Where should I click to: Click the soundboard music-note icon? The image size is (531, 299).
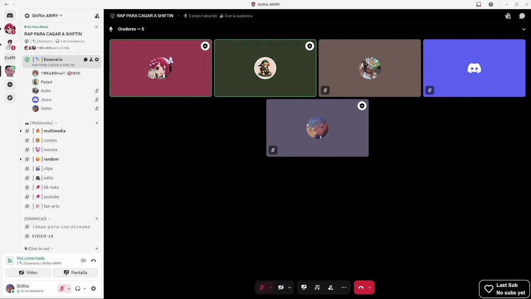point(317,287)
